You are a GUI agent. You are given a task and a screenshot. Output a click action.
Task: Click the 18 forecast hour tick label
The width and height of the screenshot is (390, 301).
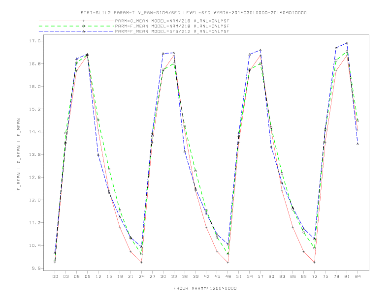[120, 276]
